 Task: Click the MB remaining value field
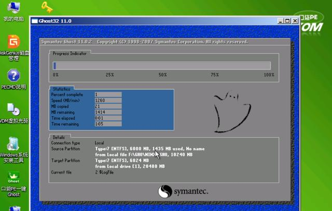107,111
